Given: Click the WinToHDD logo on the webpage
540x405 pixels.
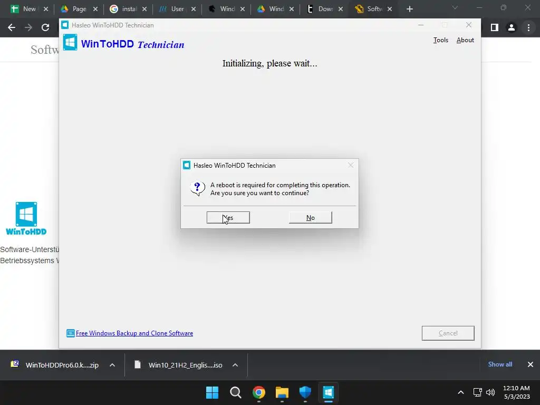Looking at the screenshot, I should pyautogui.click(x=26, y=219).
